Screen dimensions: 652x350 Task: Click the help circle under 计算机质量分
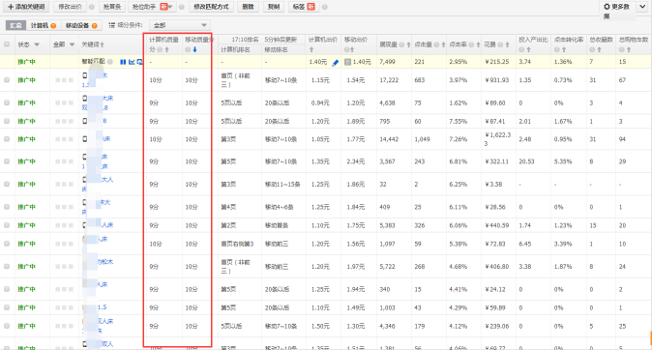click(160, 49)
